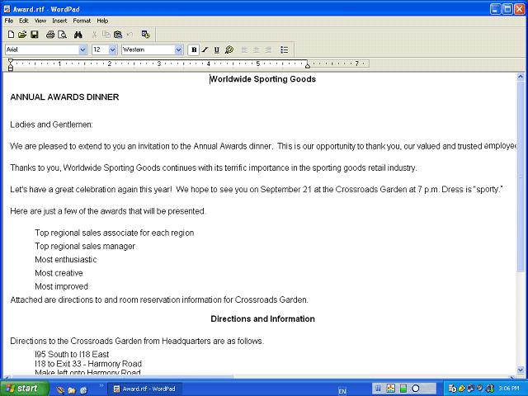Viewport: 528px width, 396px height.
Task: Undo the last action with Undo icon
Action: [130, 35]
